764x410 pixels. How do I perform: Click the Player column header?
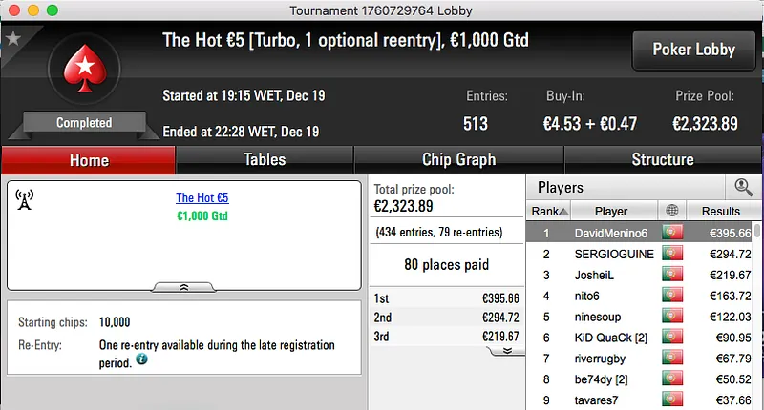coord(611,211)
